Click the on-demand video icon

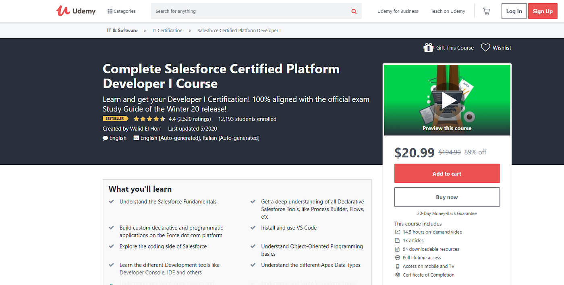[x=398, y=232]
